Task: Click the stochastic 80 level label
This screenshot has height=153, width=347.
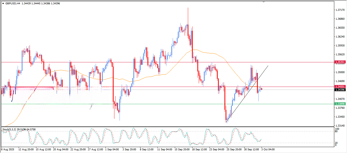Action: pyautogui.click(x=336, y=132)
